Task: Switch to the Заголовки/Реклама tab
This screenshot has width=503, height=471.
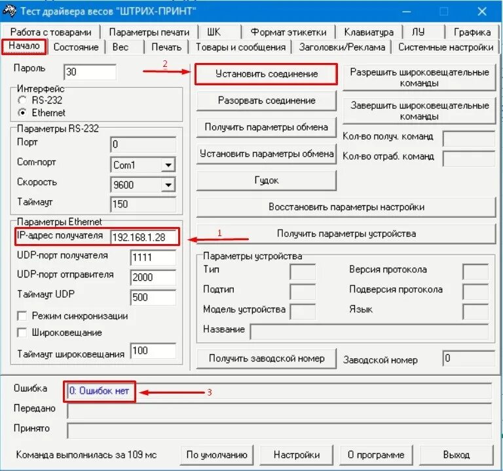Action: click(x=342, y=47)
